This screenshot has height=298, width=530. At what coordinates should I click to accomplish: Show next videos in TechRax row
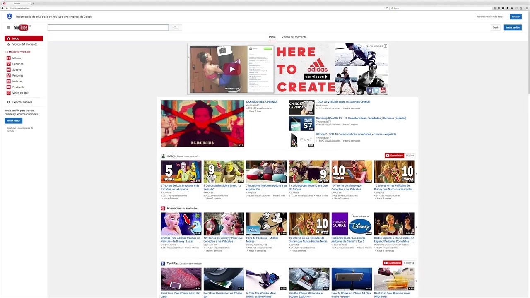click(x=416, y=281)
